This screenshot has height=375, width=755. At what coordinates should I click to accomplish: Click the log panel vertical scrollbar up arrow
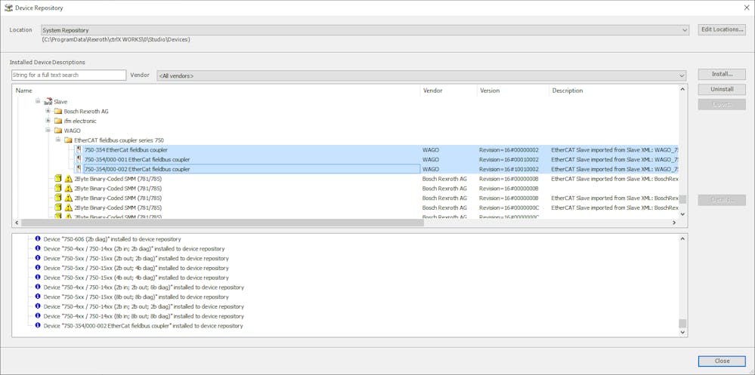click(x=682, y=238)
